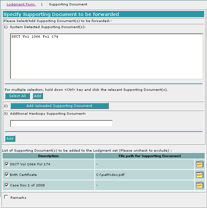
Task: Click File path for Supporting Document header
Action: coord(149,156)
